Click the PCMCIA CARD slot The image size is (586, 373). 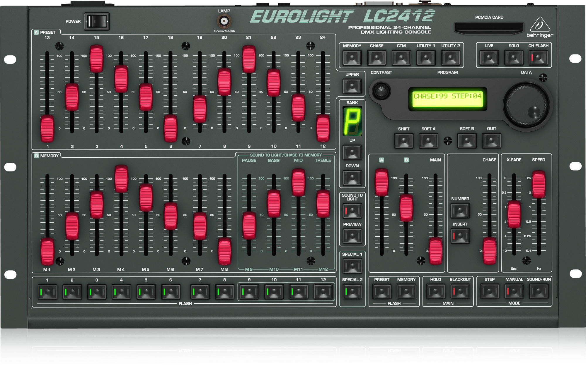click(x=489, y=28)
